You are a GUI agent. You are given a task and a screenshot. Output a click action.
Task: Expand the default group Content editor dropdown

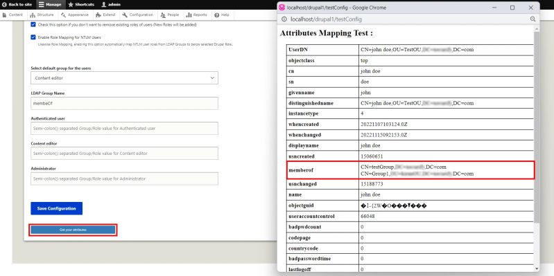tap(124, 78)
